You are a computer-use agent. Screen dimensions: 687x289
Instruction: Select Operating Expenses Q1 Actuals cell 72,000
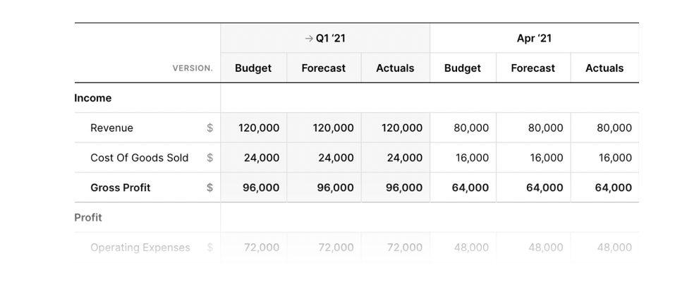[396, 247]
